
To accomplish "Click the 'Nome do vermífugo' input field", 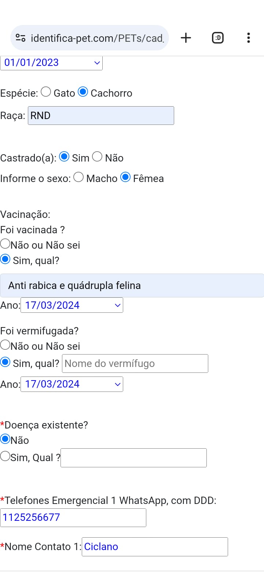I will pyautogui.click(x=135, y=363).
